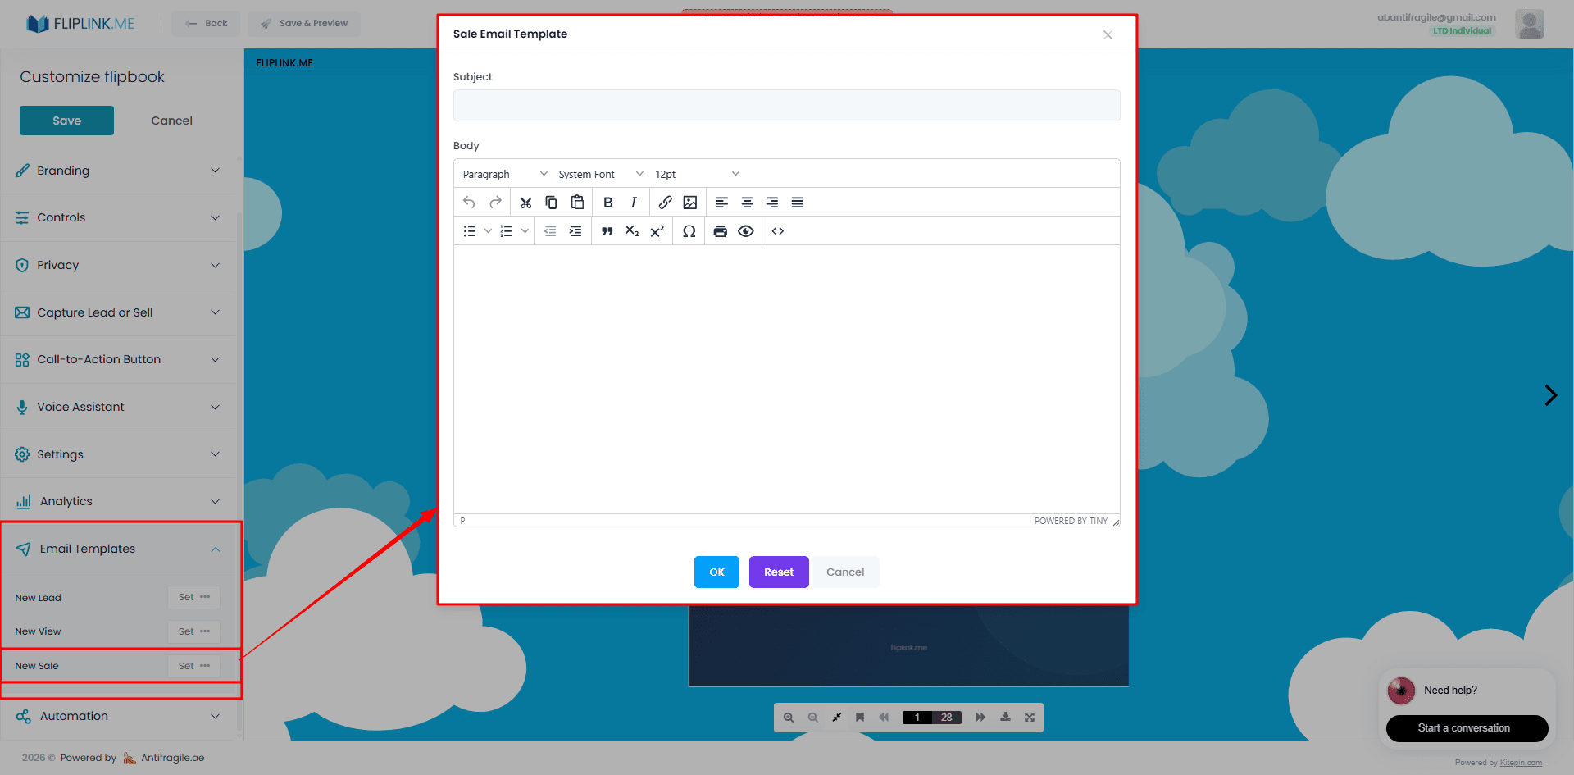This screenshot has height=775, width=1574.
Task: Open the Paragraph style dropdown
Action: 503,173
